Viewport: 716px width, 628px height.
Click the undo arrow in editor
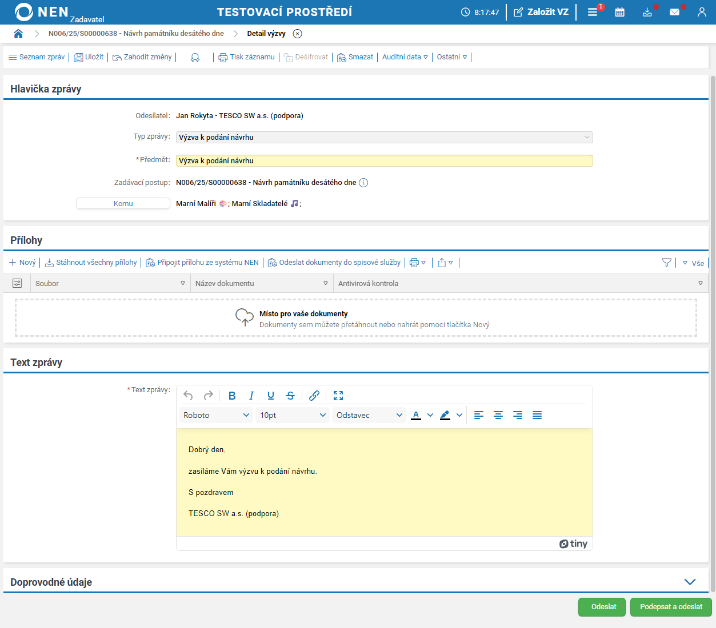pos(188,396)
